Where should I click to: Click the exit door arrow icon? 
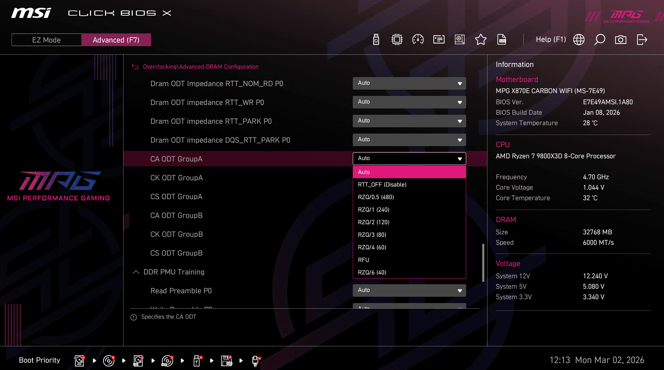tap(642, 40)
